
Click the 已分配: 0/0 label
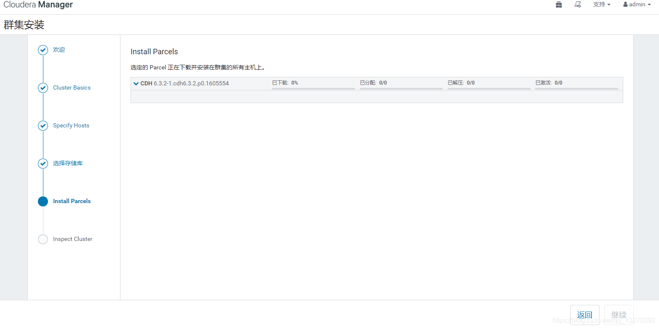[374, 83]
